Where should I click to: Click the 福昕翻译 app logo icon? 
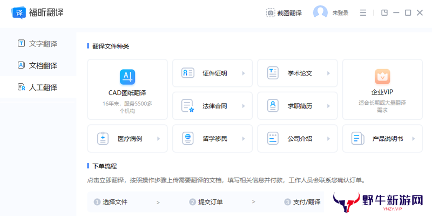pyautogui.click(x=18, y=12)
